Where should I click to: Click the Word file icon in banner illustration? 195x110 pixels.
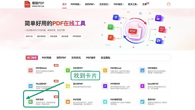click(x=116, y=17)
